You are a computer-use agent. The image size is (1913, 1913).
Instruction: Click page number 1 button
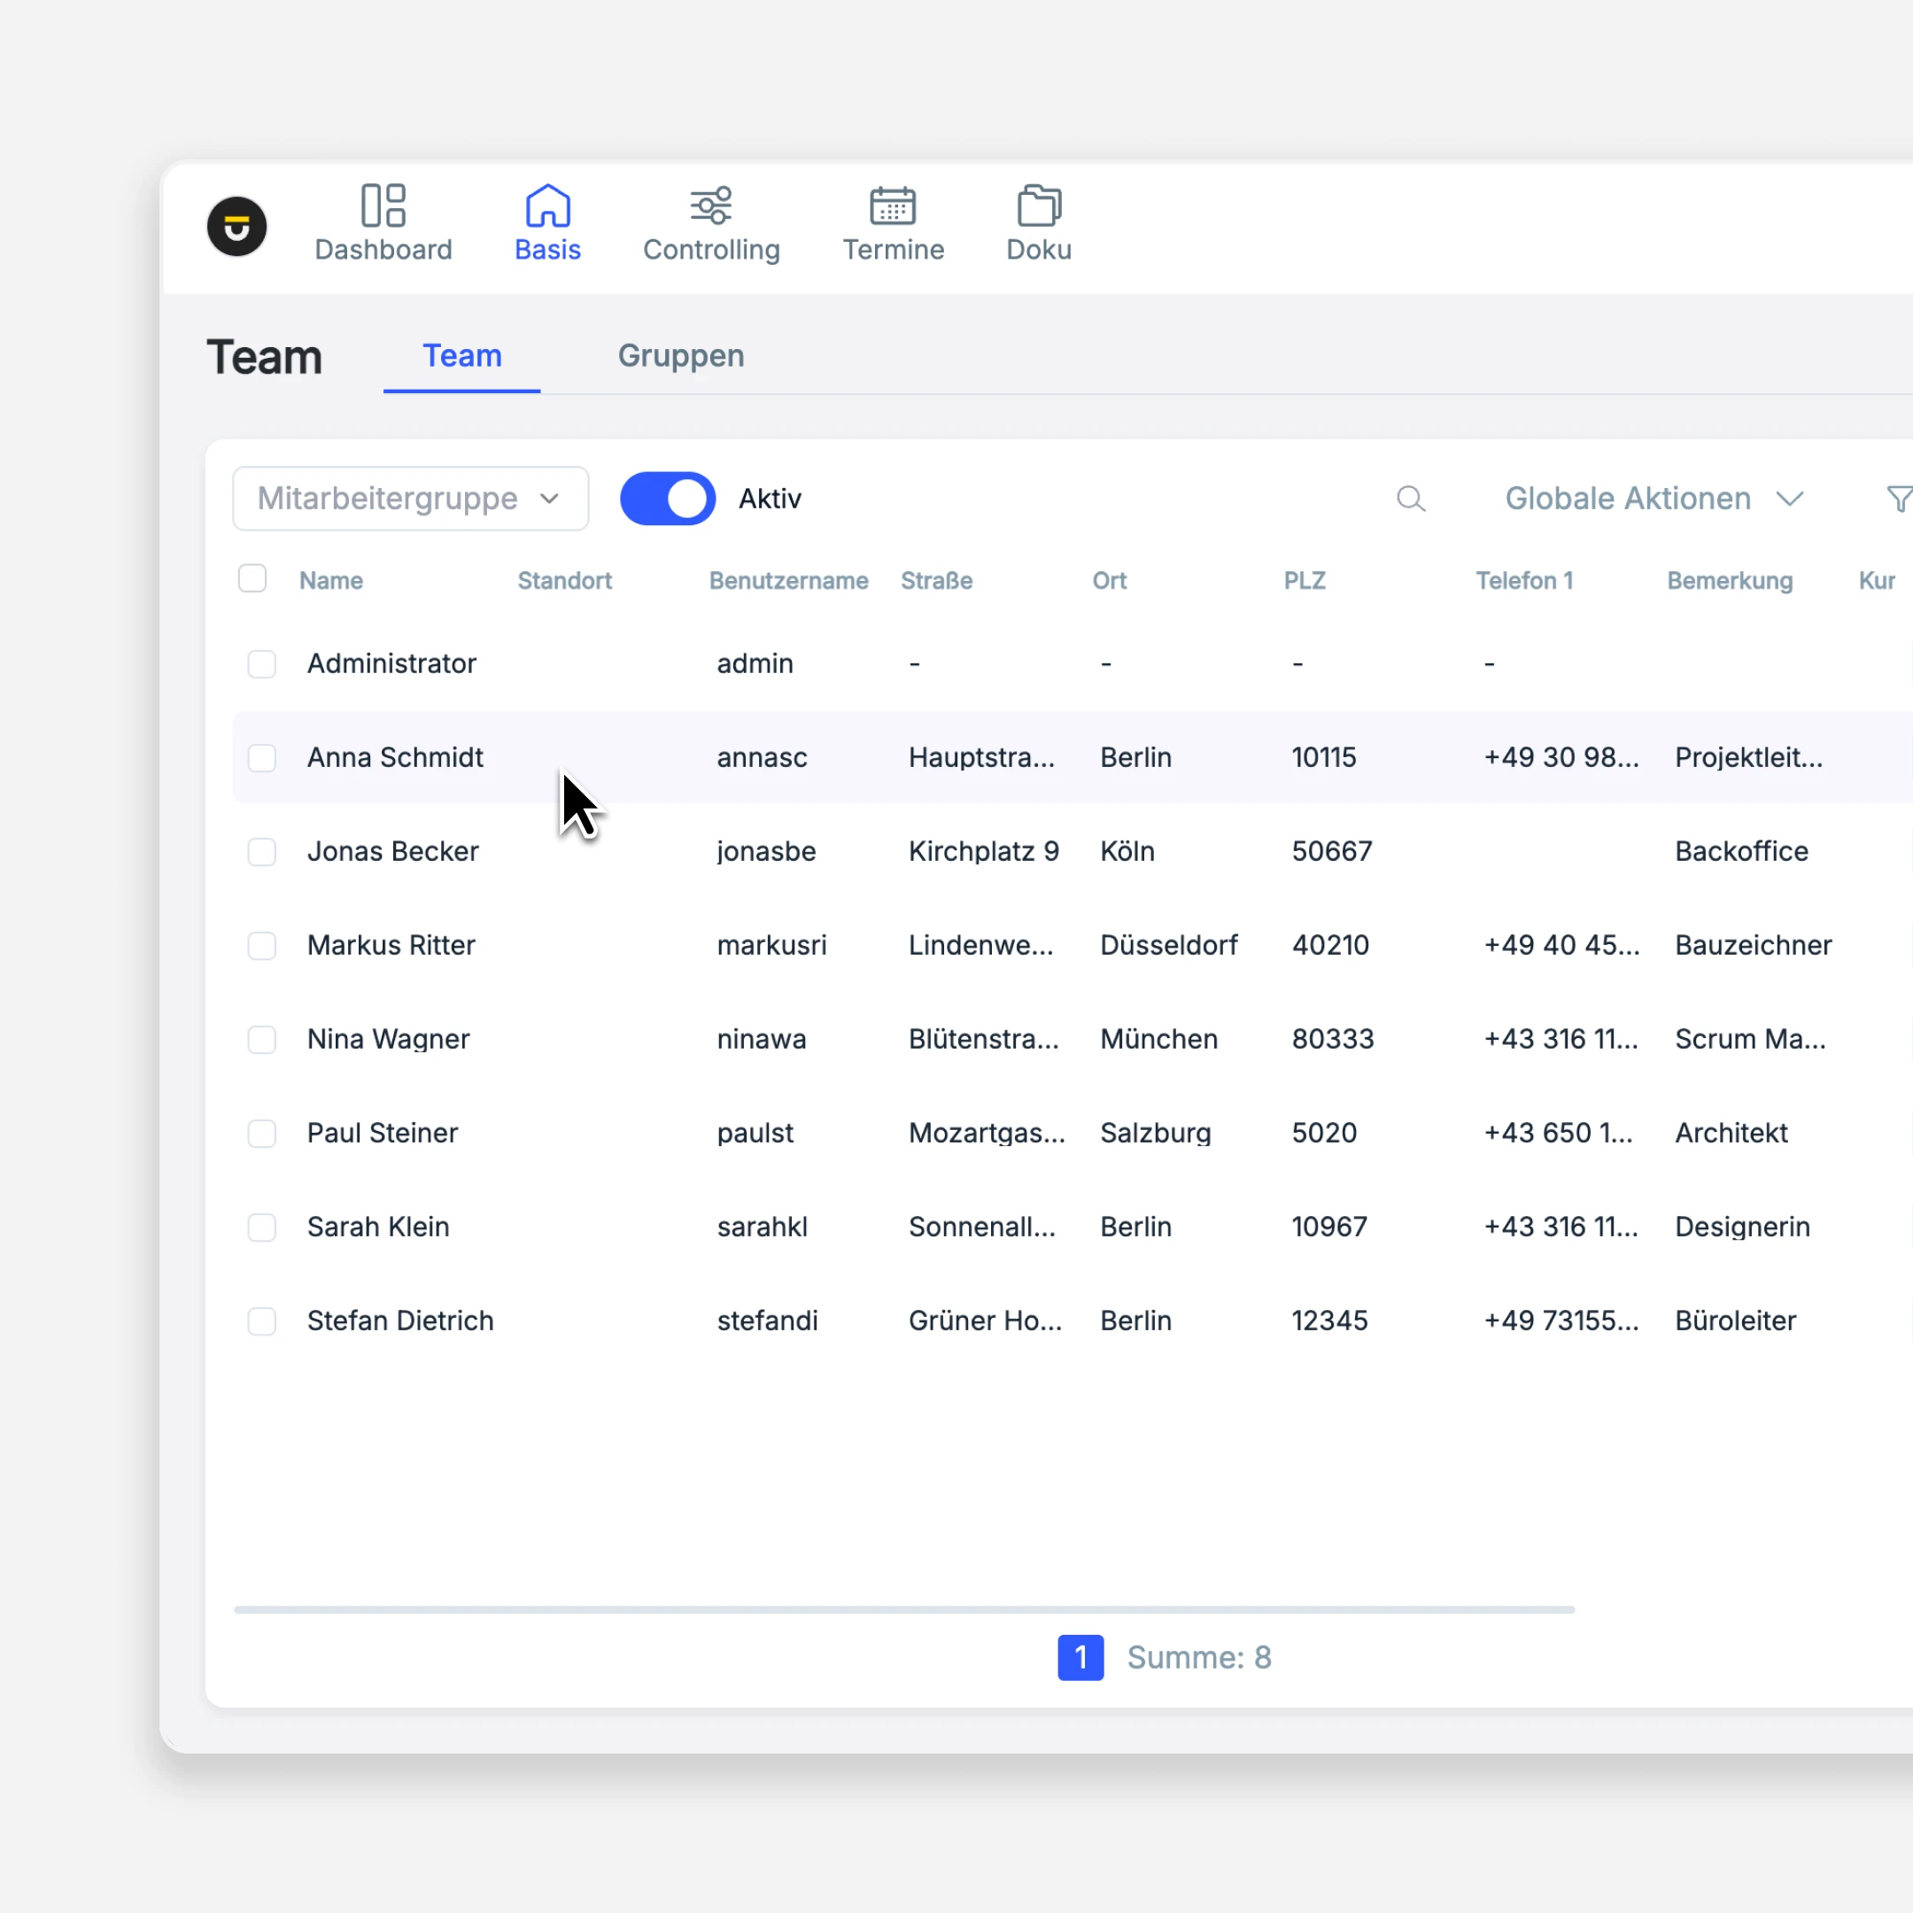(1080, 1658)
